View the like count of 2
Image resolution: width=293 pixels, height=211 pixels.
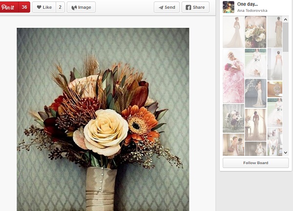(60, 7)
